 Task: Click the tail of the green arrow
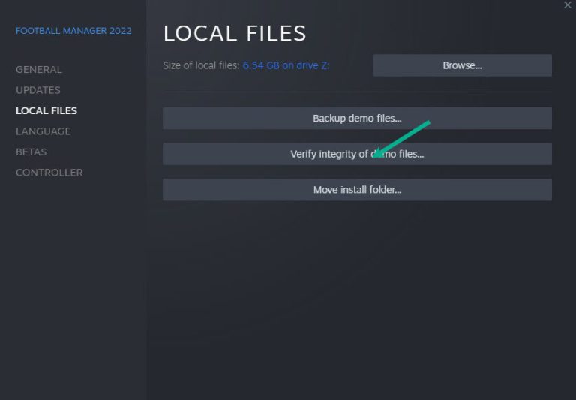click(427, 123)
